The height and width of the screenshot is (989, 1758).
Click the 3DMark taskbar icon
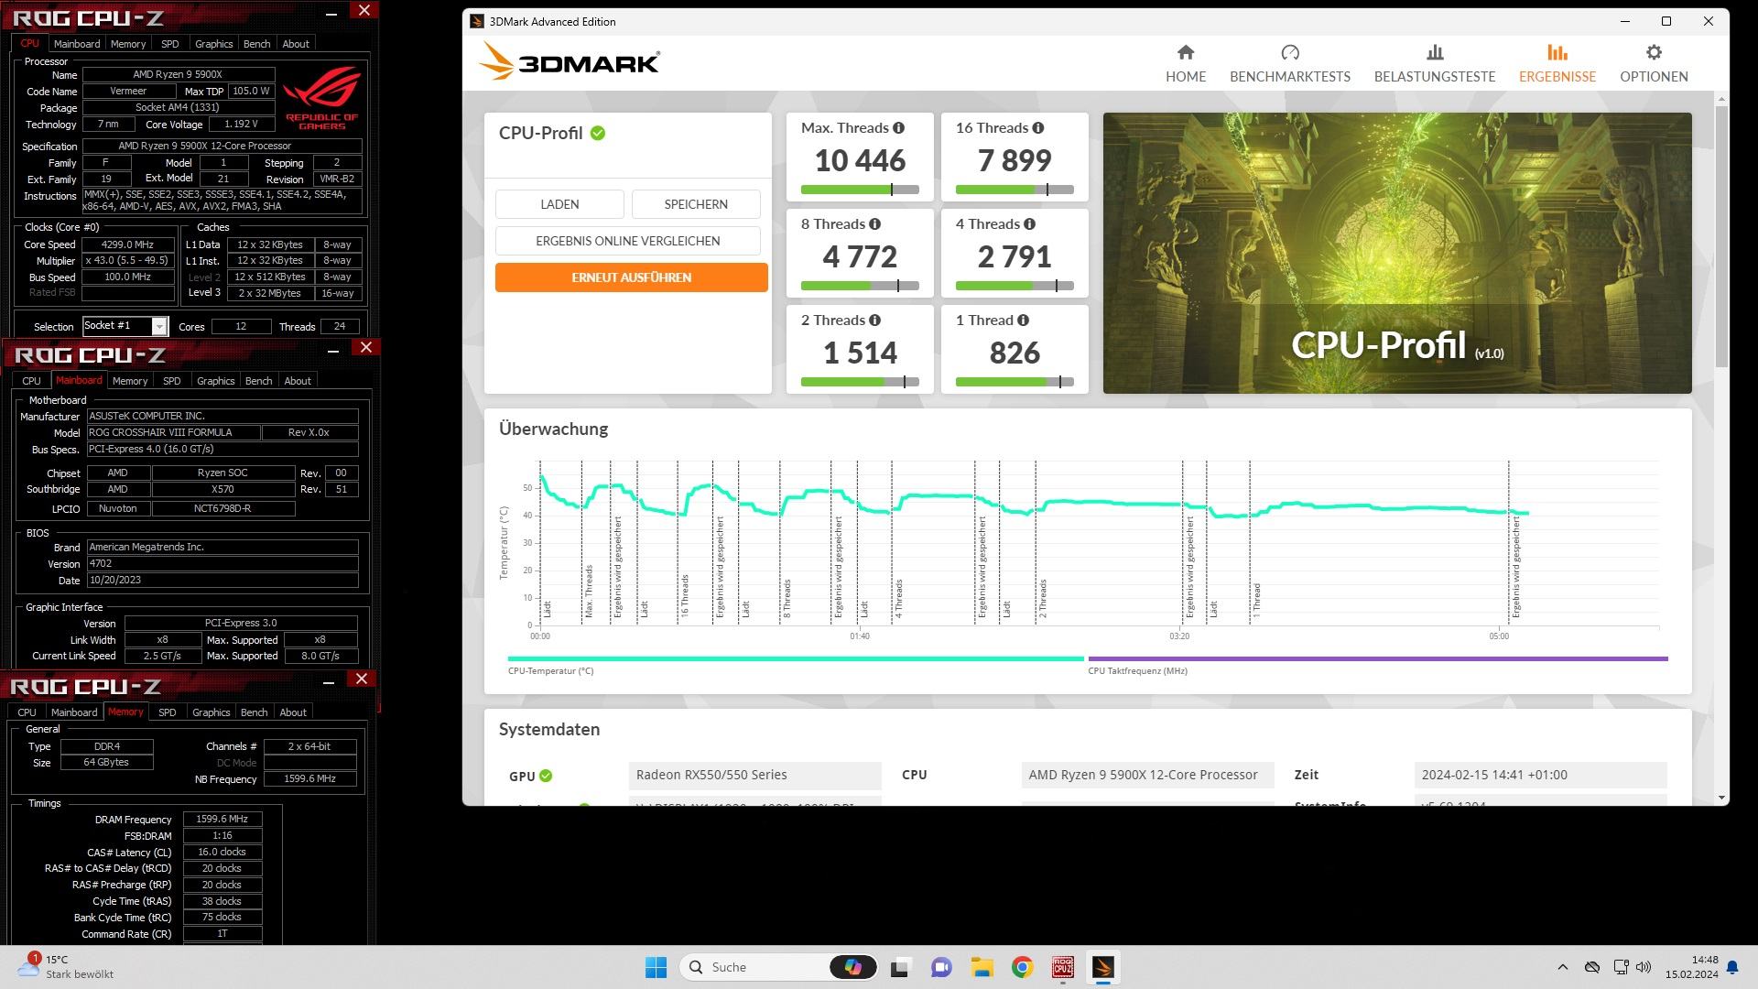click(1103, 967)
